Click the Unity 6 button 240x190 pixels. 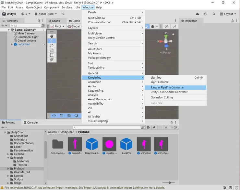point(9,14)
